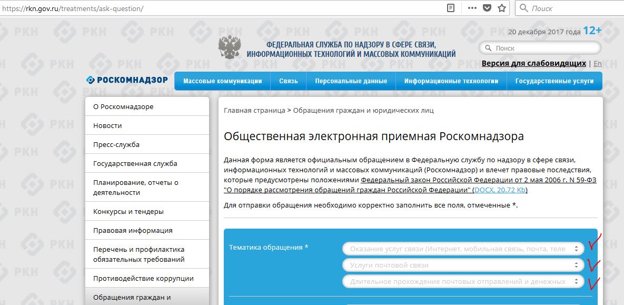Viewport: 624px width, 305px height.
Task: Switch to the En language version
Action: pyautogui.click(x=597, y=64)
